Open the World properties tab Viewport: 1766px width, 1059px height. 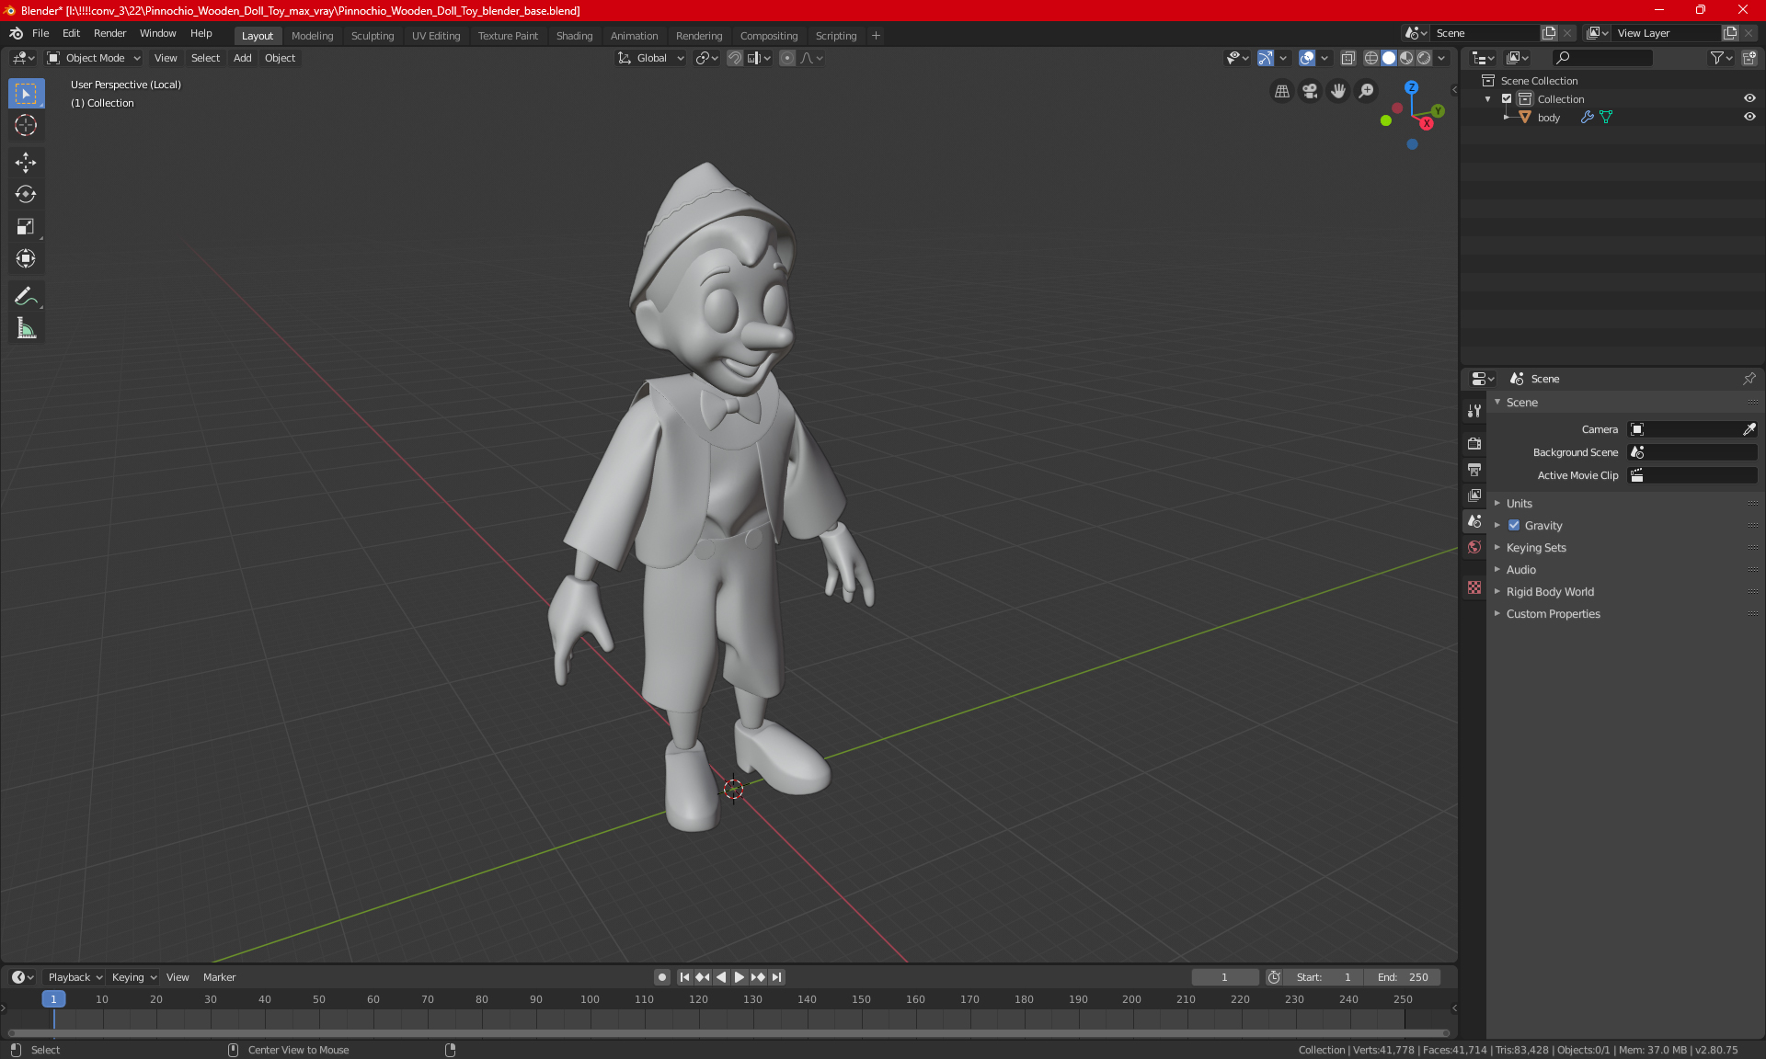(1474, 547)
